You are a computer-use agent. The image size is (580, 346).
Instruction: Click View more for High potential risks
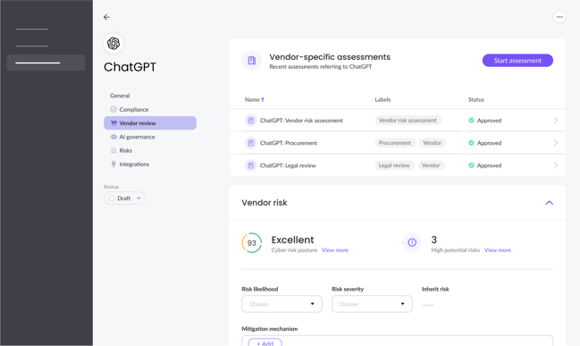[x=498, y=250]
